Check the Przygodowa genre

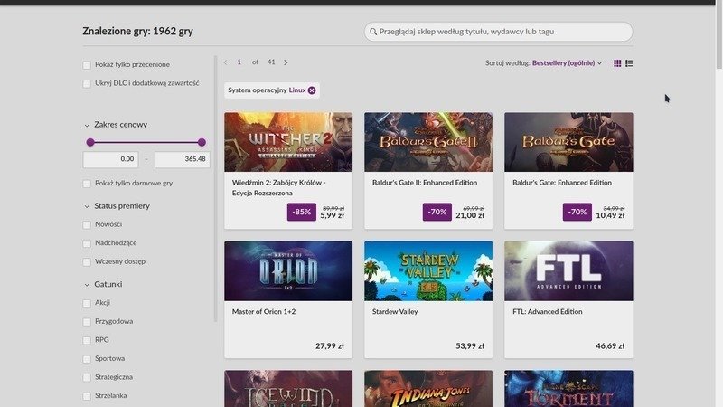(x=87, y=322)
